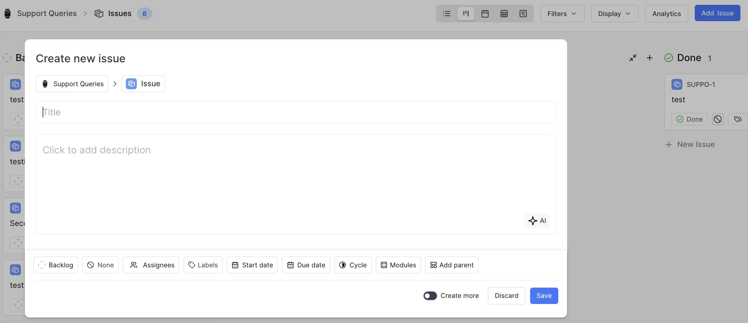Viewport: 748px width, 323px height.
Task: Open the Filters dropdown
Action: pos(562,14)
